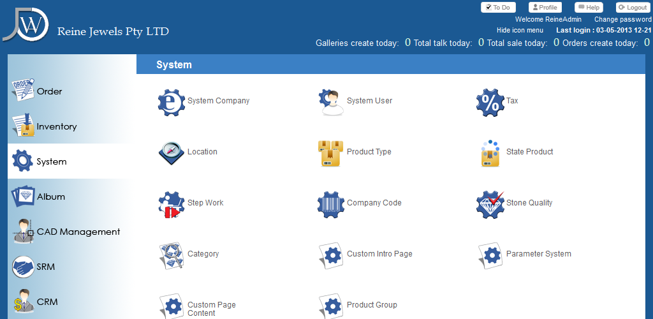Screen dimensions: 653x319
Task: Open the Location compass icon
Action: [171, 153]
